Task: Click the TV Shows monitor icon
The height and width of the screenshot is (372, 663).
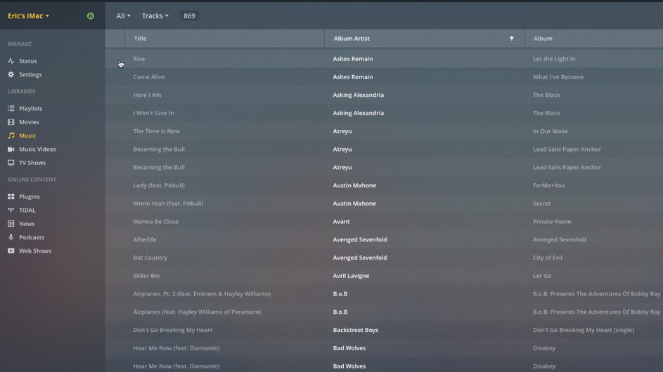Action: (x=11, y=163)
